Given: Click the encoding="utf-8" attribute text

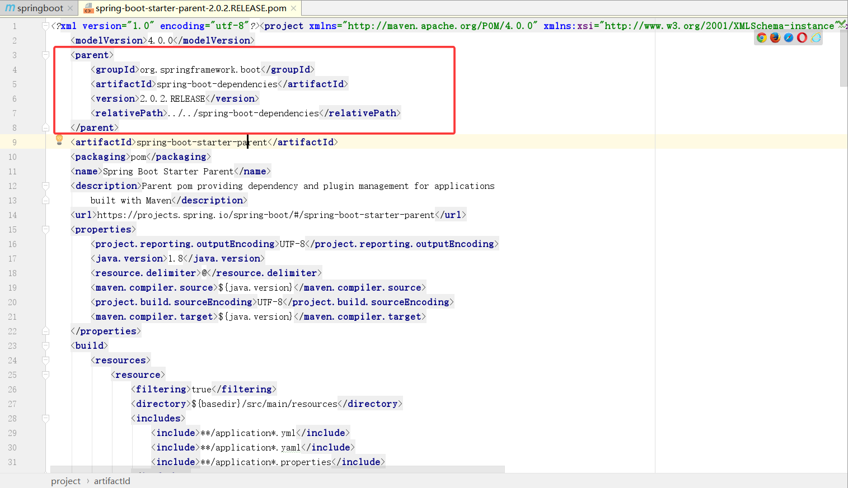Looking at the screenshot, I should tap(204, 26).
